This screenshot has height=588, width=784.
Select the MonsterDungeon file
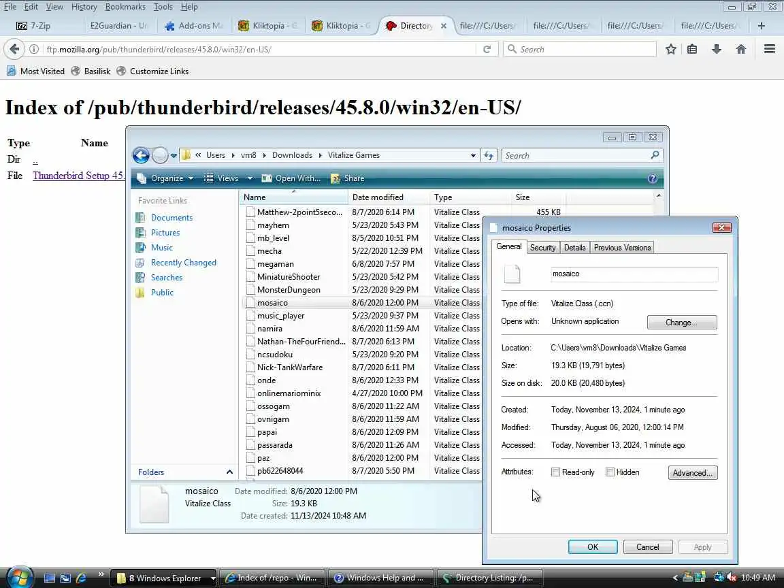tap(289, 290)
